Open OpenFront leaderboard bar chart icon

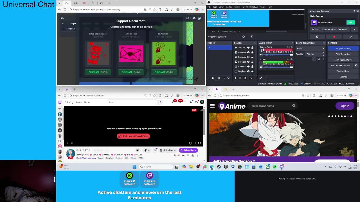62,18
